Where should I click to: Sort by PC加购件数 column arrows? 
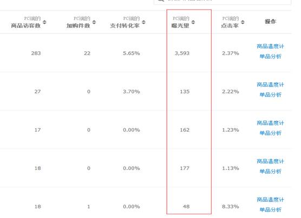[94, 22]
